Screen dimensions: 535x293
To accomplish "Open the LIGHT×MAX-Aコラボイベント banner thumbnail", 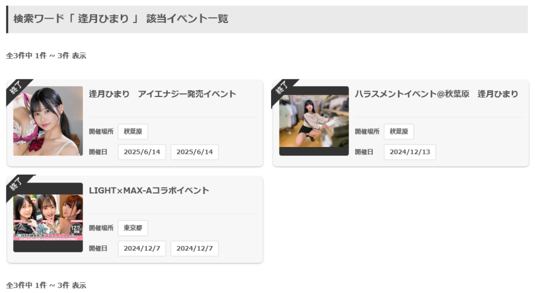I will click(48, 217).
